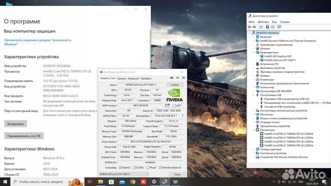Select Составное USB устройство entry
The width and height of the screenshot is (331, 186).
pyautogui.click(x=280, y=107)
